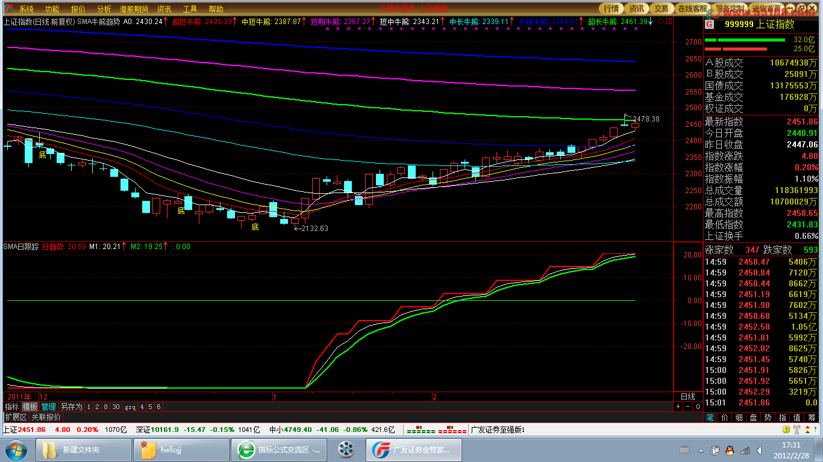Click the 在线客服 button

click(x=692, y=8)
